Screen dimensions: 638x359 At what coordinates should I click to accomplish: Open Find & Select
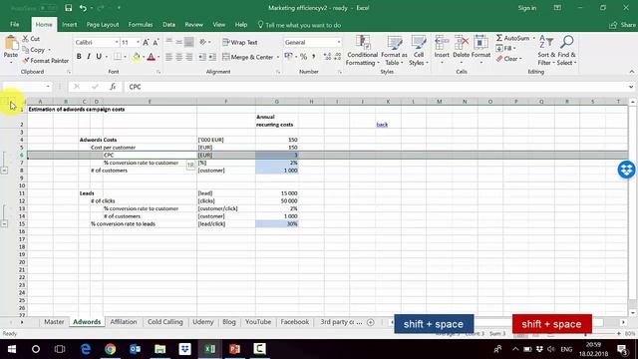tap(566, 51)
